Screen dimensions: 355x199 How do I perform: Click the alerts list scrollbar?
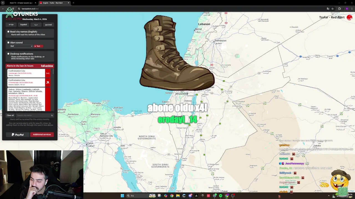pyautogui.click(x=53, y=72)
